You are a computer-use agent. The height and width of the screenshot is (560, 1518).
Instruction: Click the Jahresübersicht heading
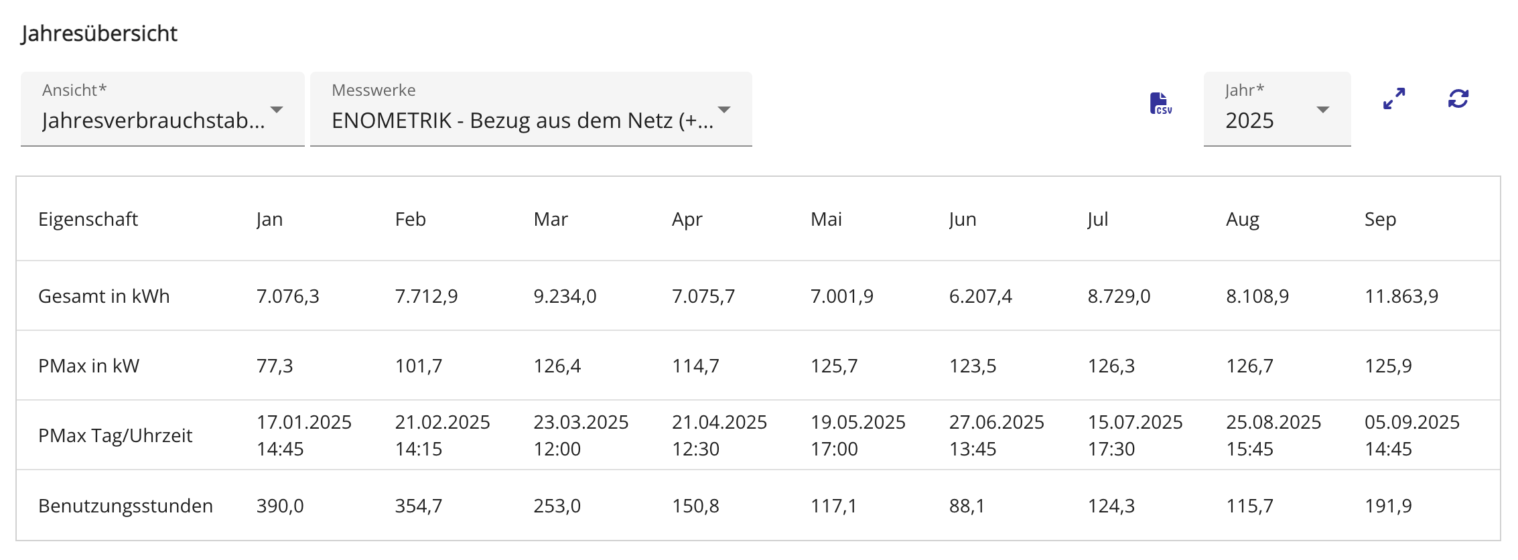(x=98, y=33)
